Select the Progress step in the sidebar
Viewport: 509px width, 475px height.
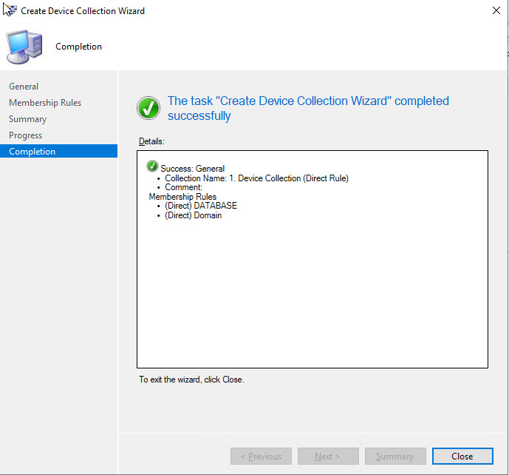pos(25,135)
